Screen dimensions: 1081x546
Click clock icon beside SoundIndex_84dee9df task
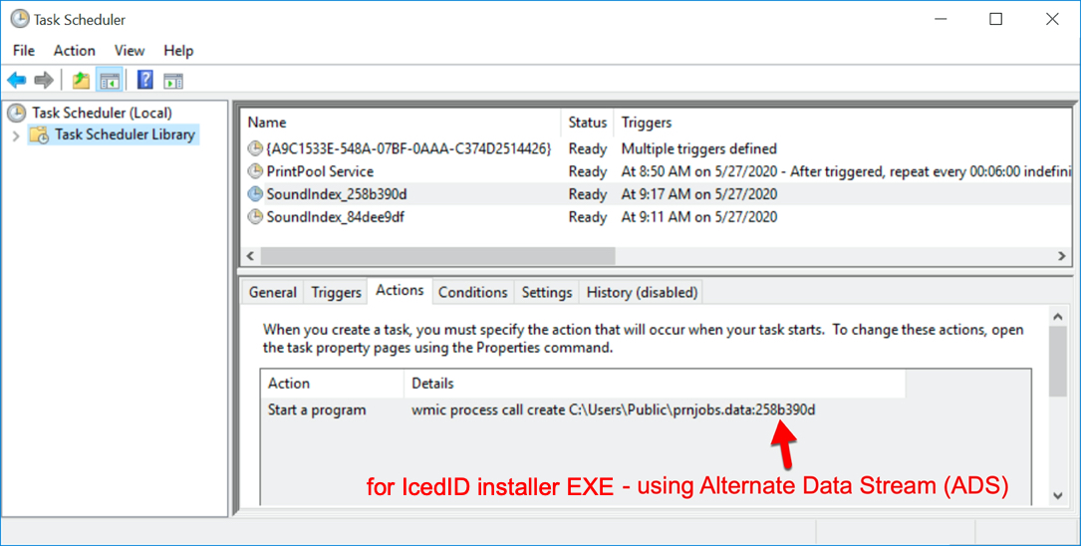255,216
